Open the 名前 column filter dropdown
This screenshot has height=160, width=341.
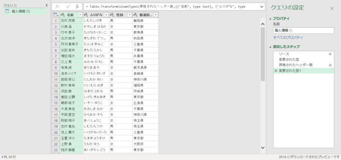click(80, 15)
